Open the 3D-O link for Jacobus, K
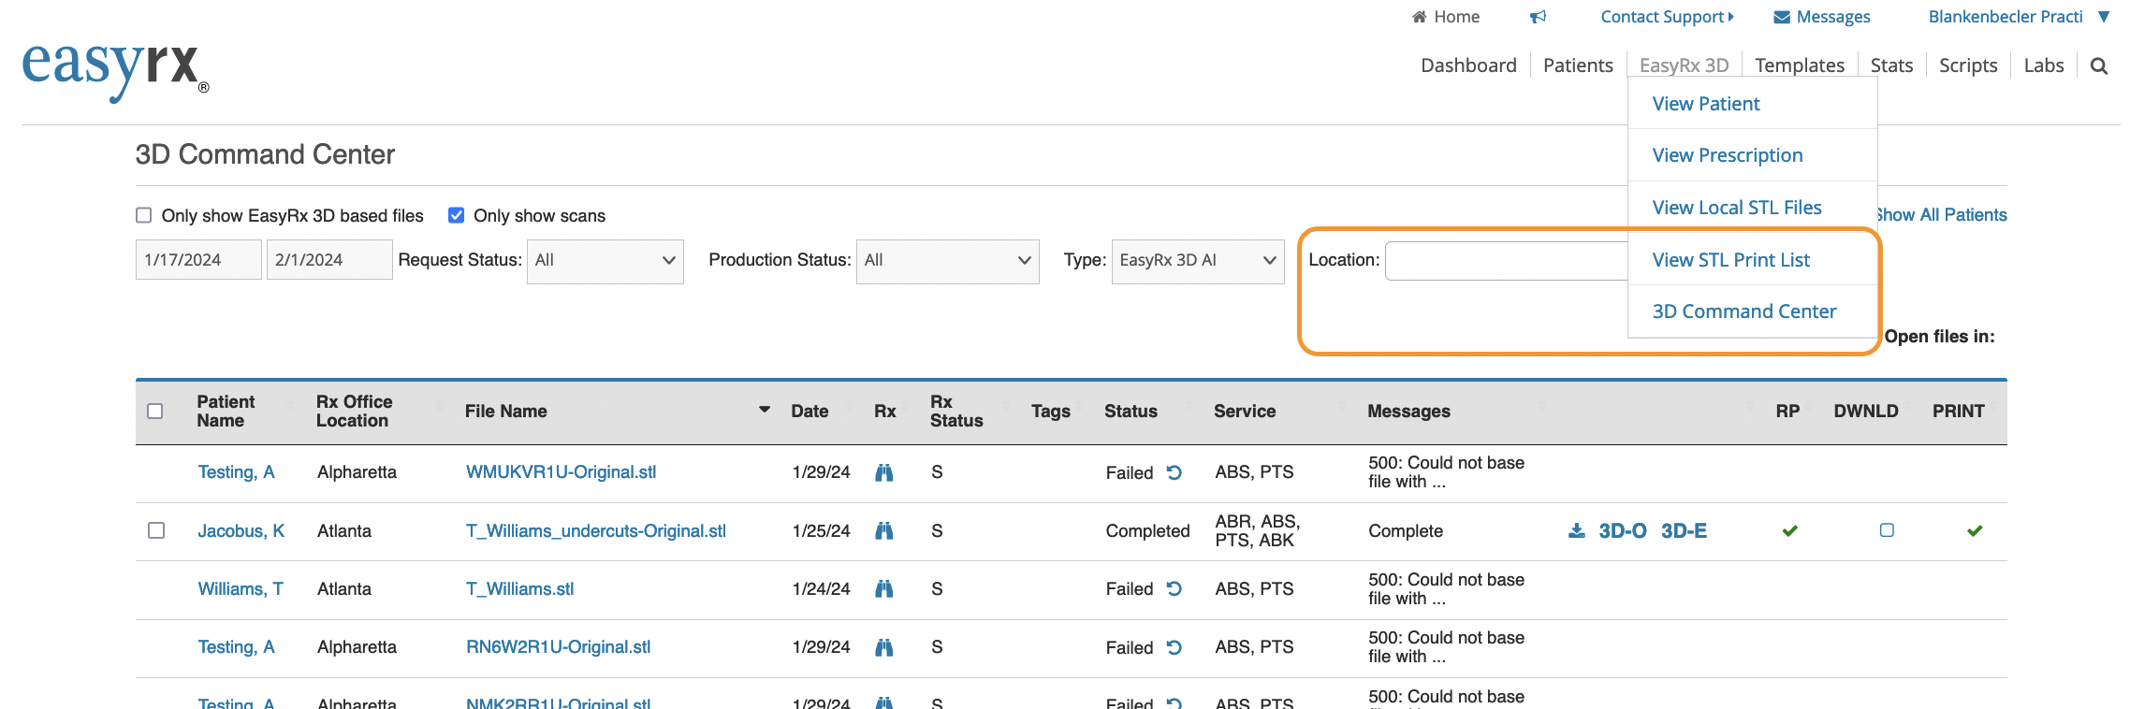This screenshot has height=709, width=2130. click(1623, 531)
